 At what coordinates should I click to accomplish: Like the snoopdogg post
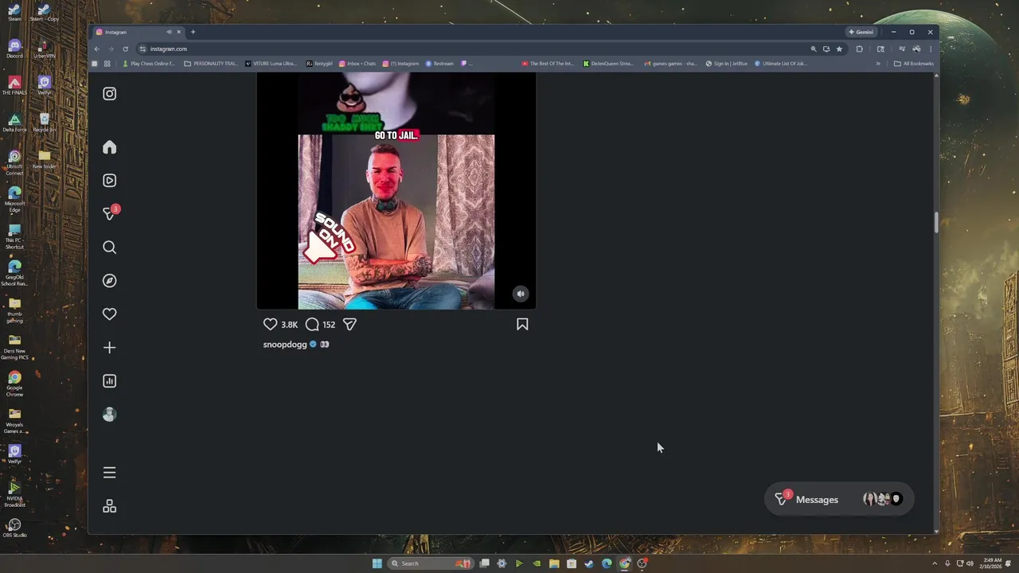point(271,324)
